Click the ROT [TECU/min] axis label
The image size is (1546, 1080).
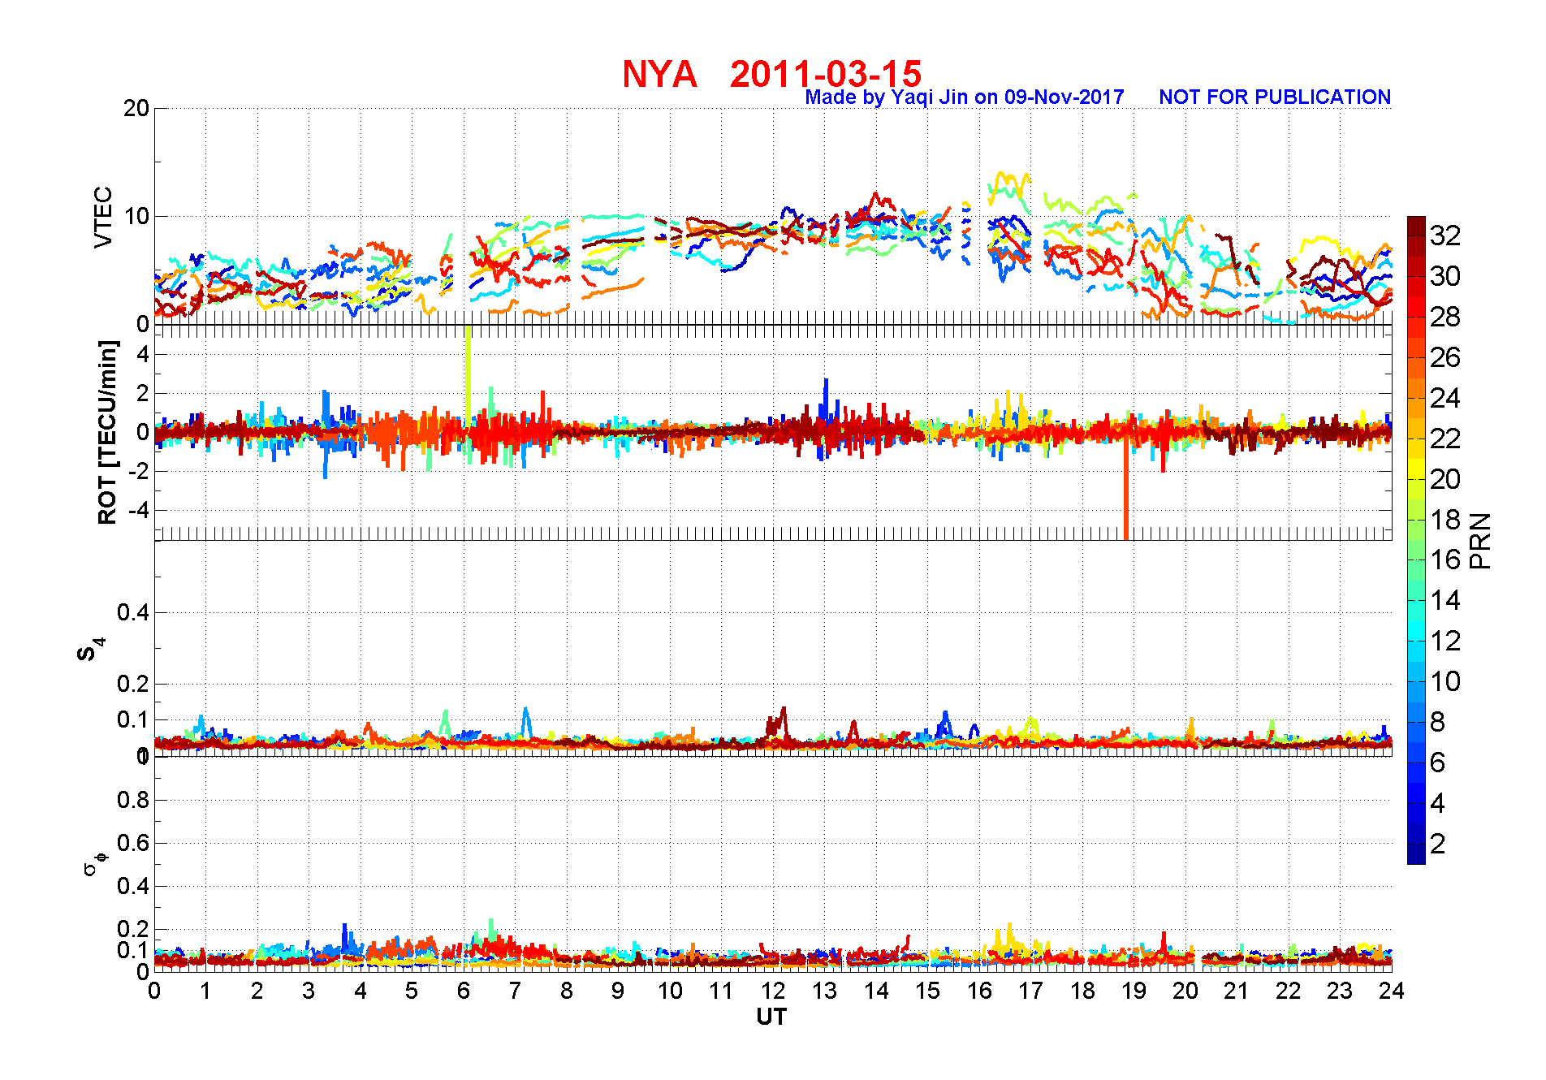107,432
